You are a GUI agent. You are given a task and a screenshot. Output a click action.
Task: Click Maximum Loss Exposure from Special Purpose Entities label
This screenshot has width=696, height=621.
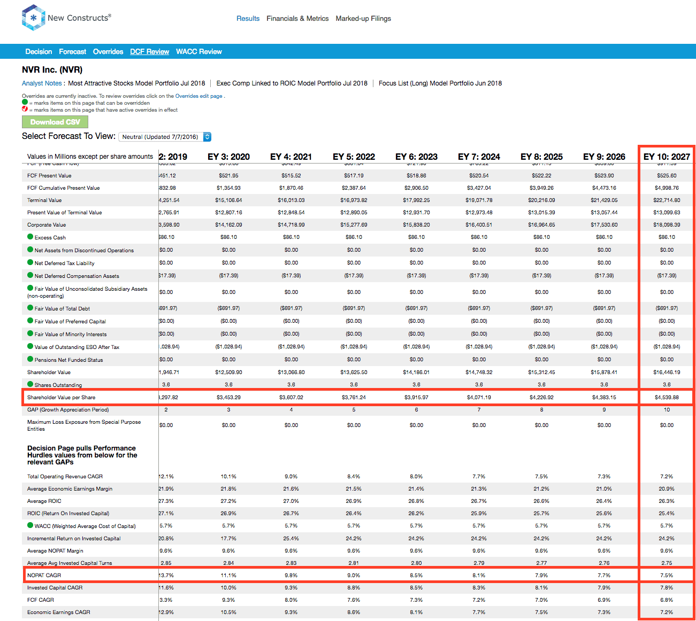(x=84, y=425)
